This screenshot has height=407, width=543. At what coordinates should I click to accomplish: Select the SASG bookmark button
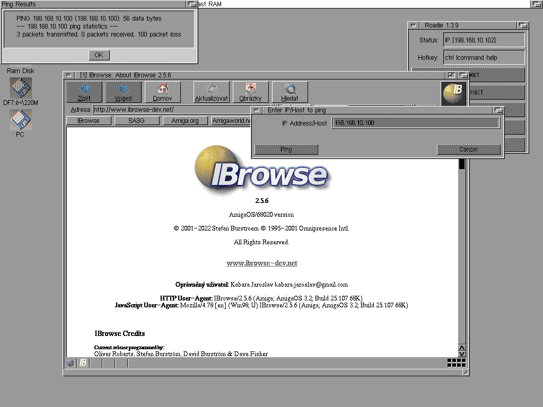[x=136, y=121]
